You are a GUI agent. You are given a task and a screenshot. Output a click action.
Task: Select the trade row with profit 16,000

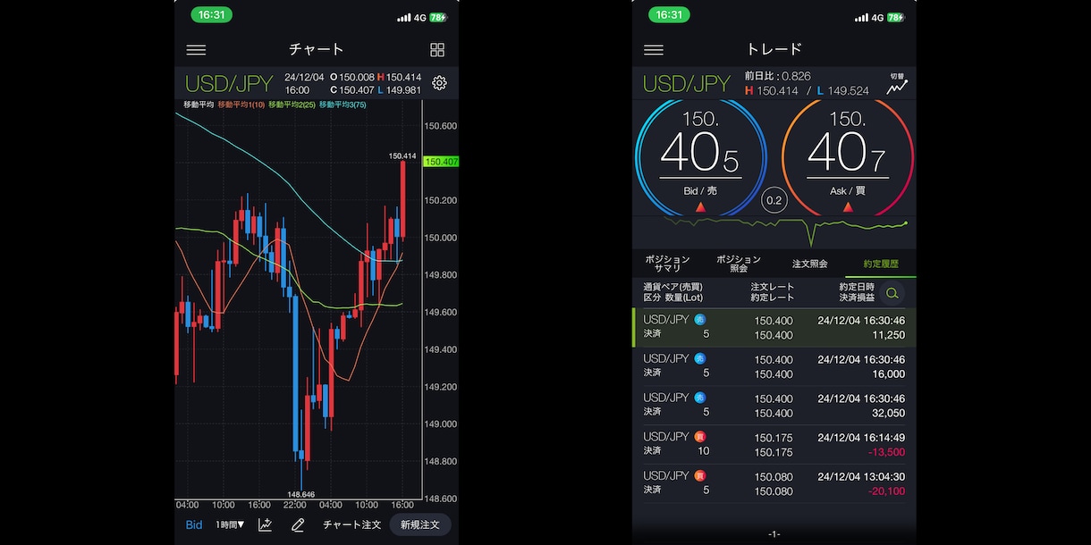coord(774,366)
